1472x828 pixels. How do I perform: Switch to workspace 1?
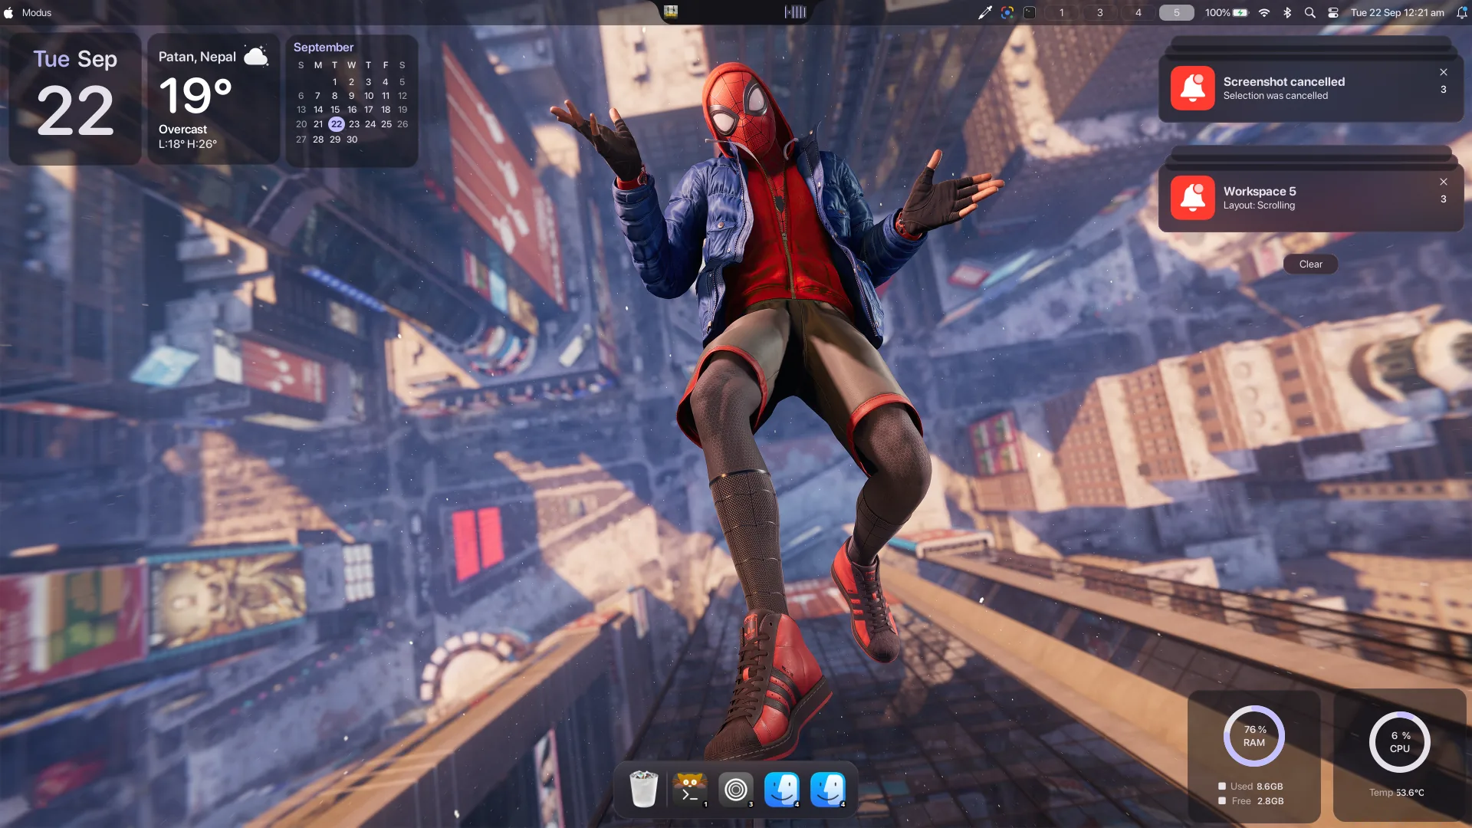(x=1062, y=12)
